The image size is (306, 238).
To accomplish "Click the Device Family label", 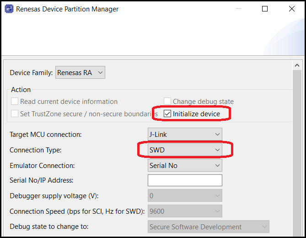I will click(31, 73).
